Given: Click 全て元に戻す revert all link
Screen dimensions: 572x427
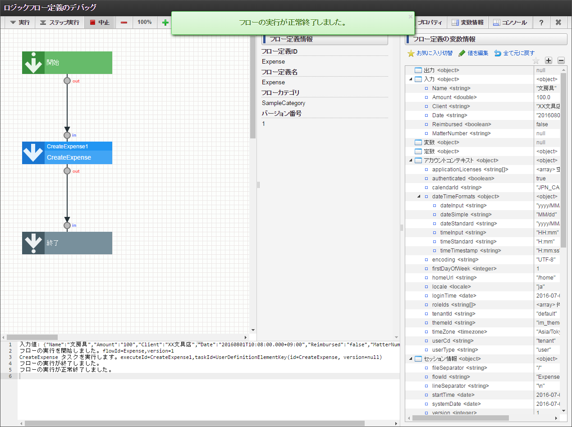Looking at the screenshot, I should pyautogui.click(x=514, y=53).
